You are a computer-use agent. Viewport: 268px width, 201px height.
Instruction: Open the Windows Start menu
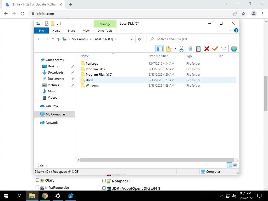6,196
